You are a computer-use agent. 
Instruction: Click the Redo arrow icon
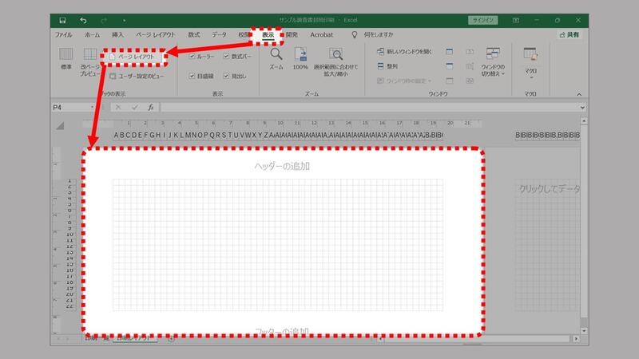coord(104,21)
